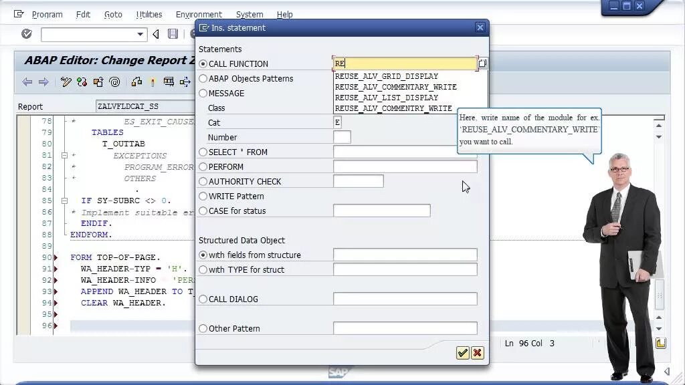Viewport: 685px width, 385px height.
Task: Click the message Cat input field
Action: (x=337, y=122)
